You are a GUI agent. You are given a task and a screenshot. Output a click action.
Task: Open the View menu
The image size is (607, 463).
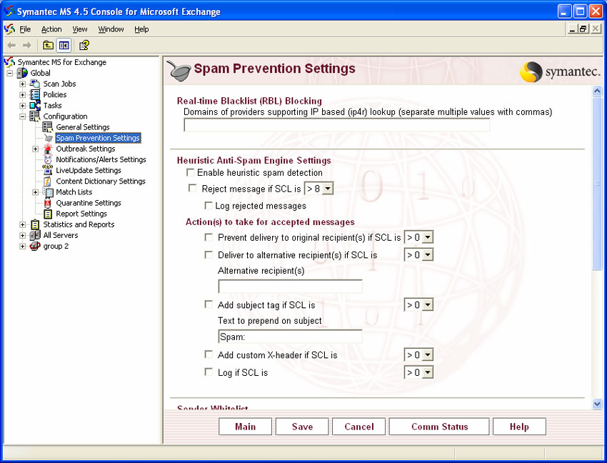click(x=80, y=29)
